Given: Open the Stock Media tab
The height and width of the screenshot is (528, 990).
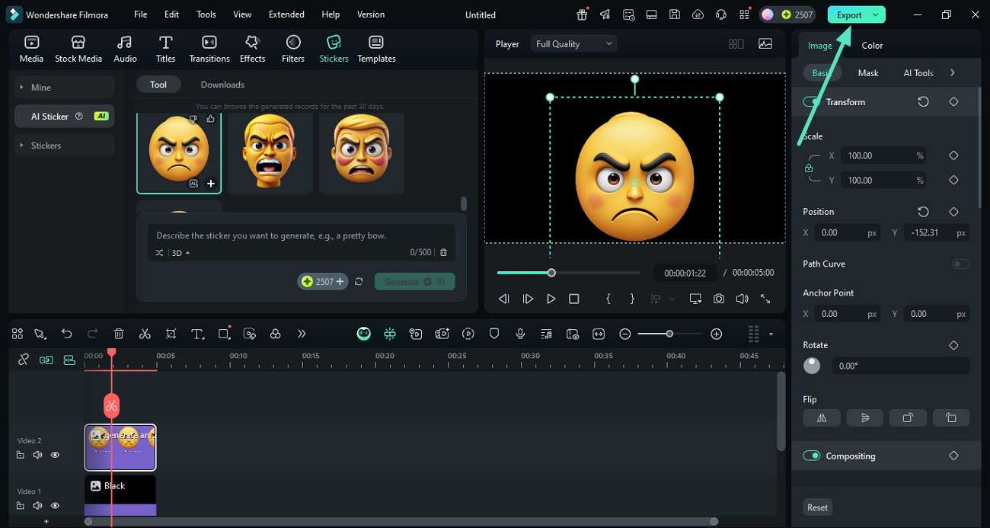Looking at the screenshot, I should pos(78,49).
